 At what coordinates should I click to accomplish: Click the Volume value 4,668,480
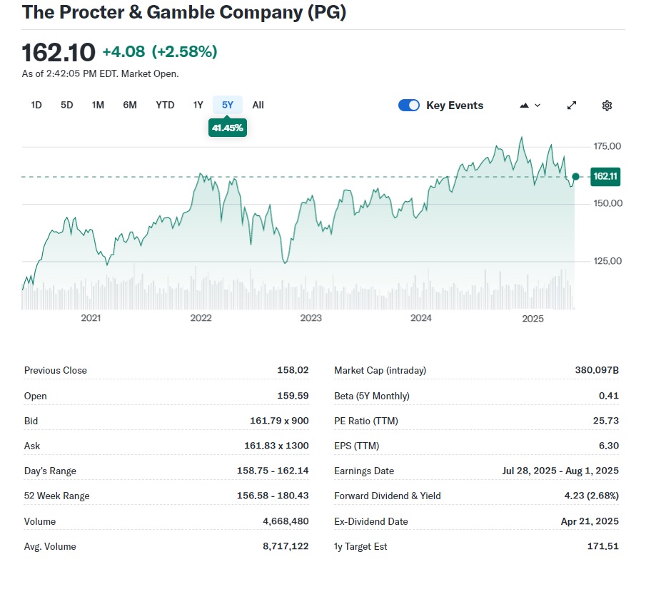[x=286, y=521]
